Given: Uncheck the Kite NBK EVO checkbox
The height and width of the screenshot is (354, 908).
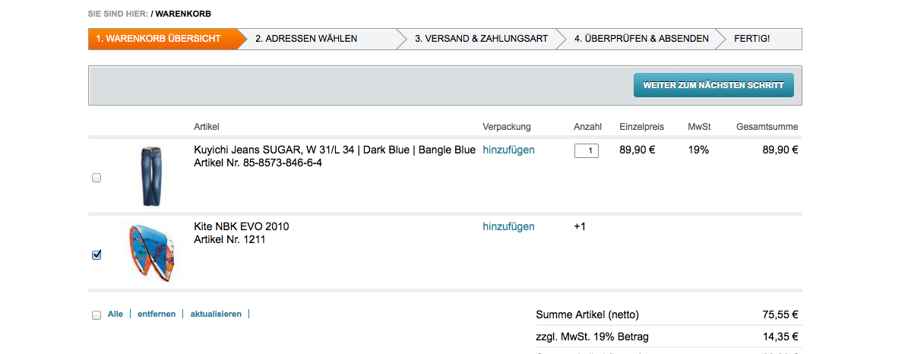Looking at the screenshot, I should [x=96, y=255].
